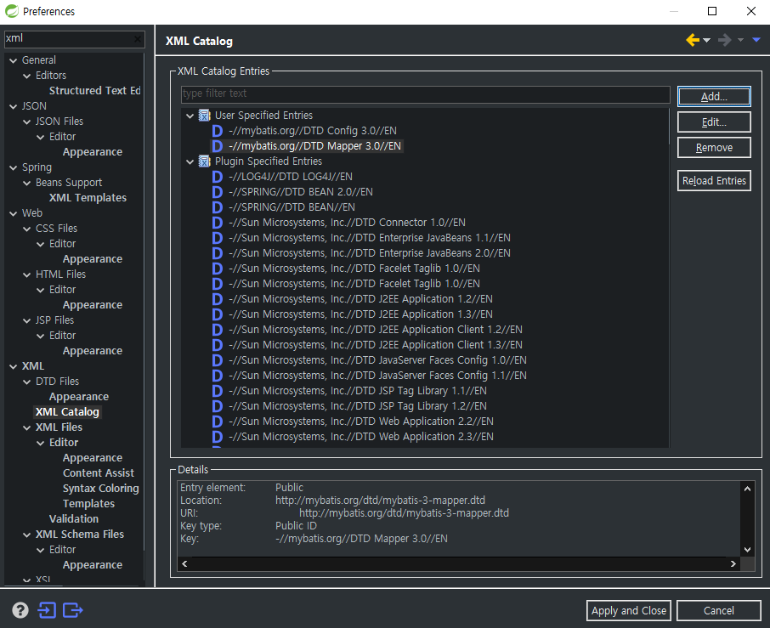Click the Edit... button

714,122
